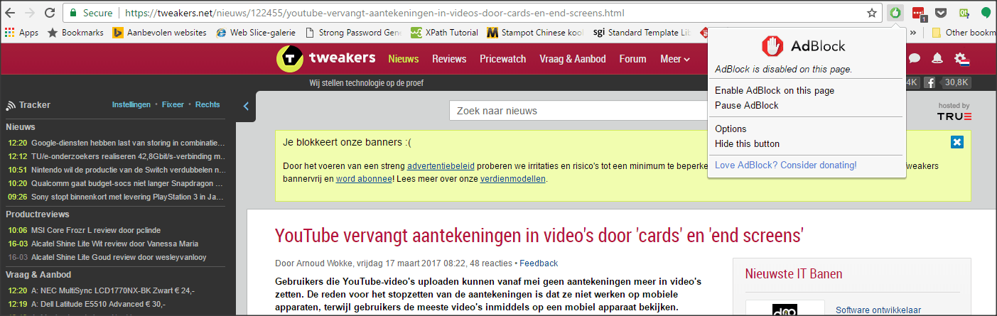The width and height of the screenshot is (997, 316).
Task: Open Tweakers messages speech bubble icon
Action: [915, 58]
